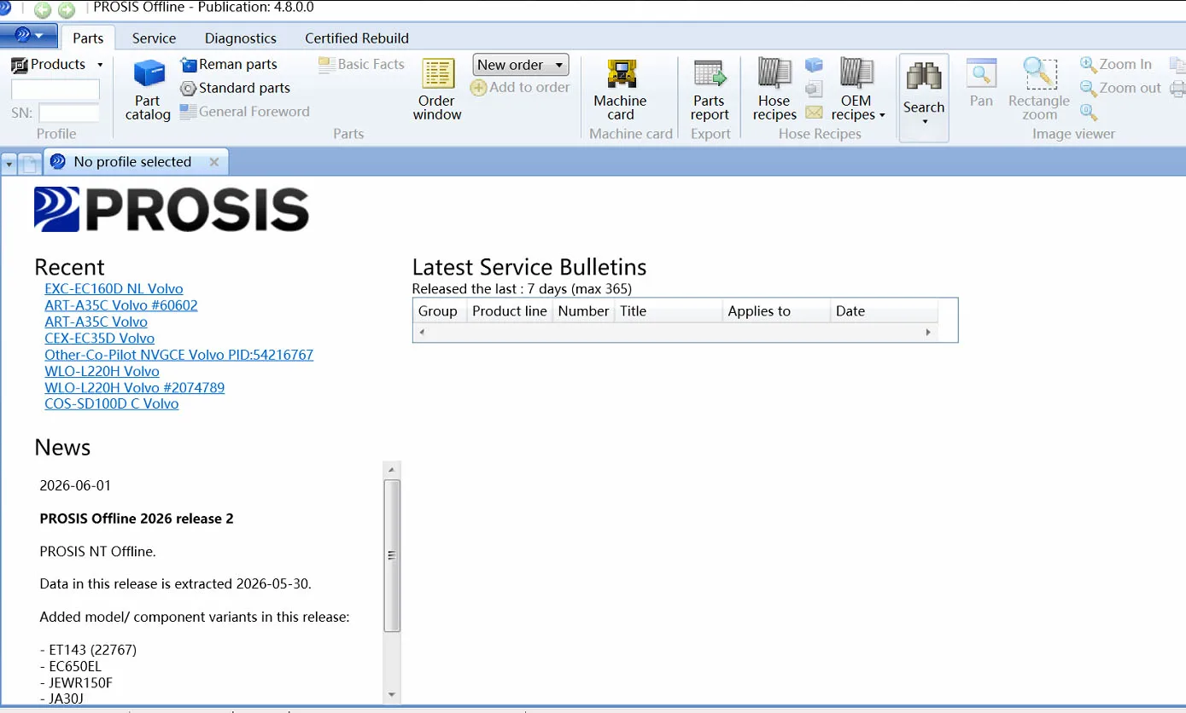
Task: Click the magnifier icon below Zoom out
Action: coord(1089,112)
